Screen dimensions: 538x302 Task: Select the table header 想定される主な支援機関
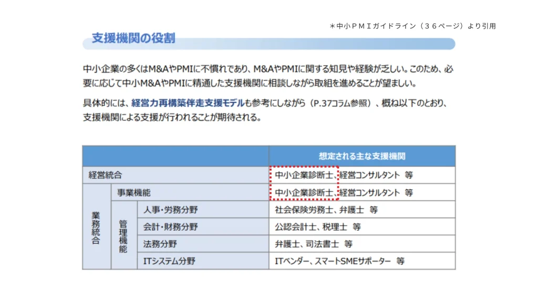361,156
